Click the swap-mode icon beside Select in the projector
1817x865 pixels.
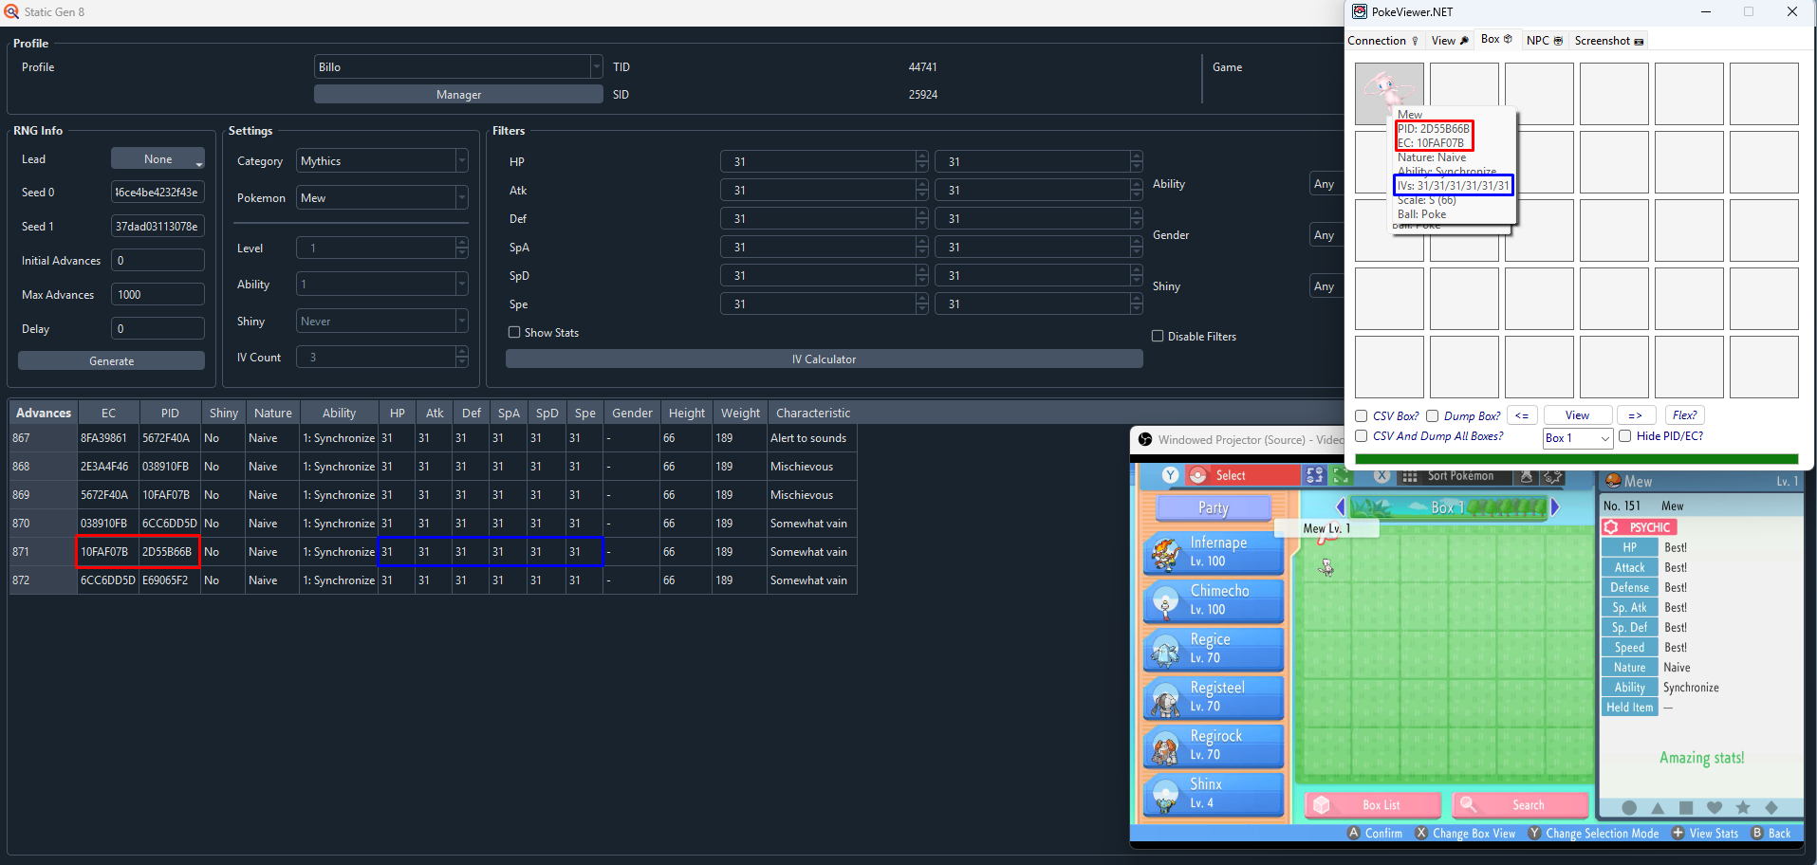click(x=1314, y=476)
